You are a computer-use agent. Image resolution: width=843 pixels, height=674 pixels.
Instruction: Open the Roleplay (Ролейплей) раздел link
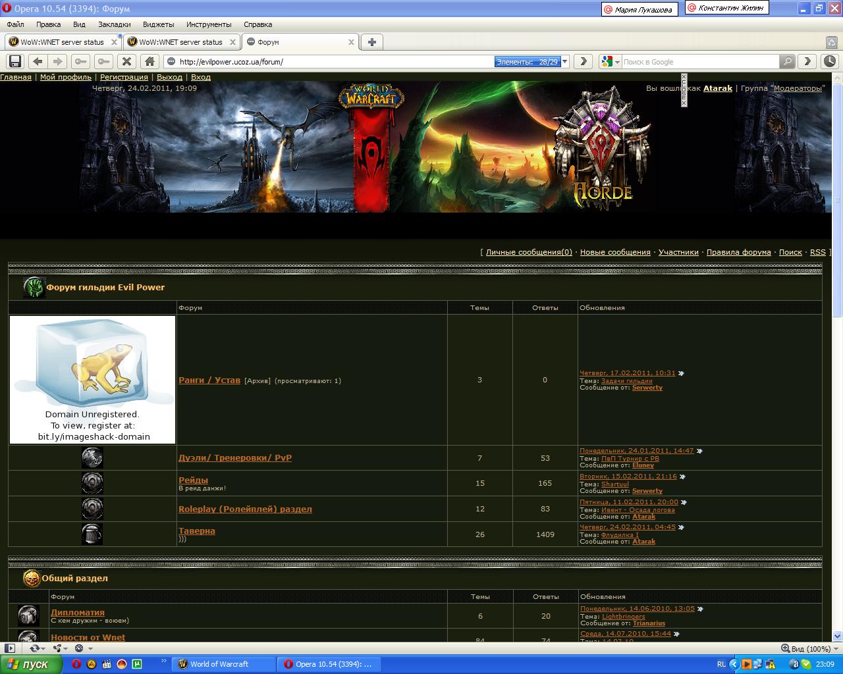pos(245,509)
